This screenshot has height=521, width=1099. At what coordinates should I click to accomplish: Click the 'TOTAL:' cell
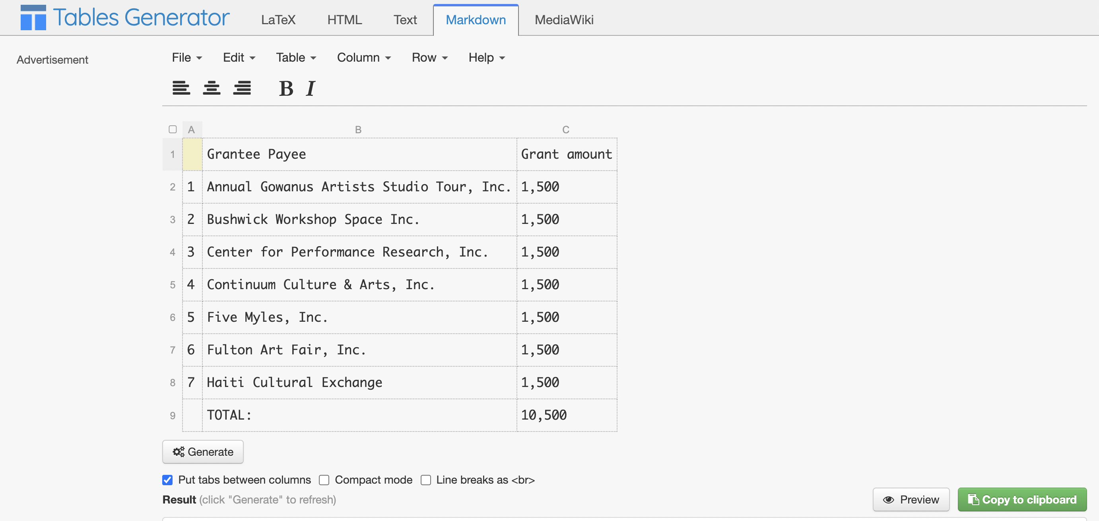359,416
